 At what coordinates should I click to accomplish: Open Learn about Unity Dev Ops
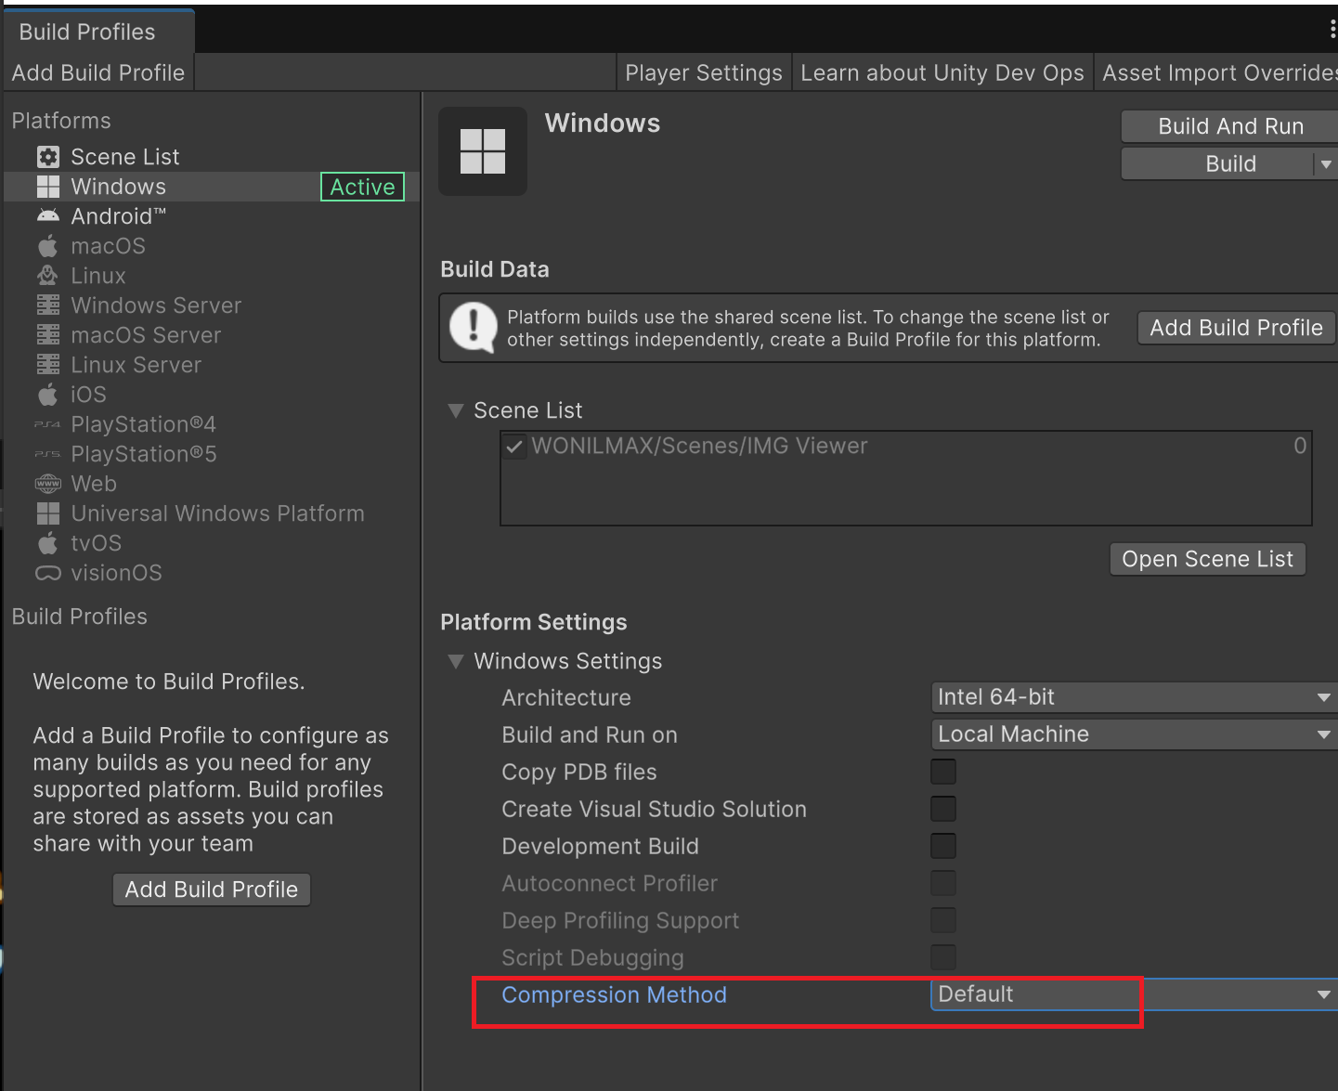point(942,73)
